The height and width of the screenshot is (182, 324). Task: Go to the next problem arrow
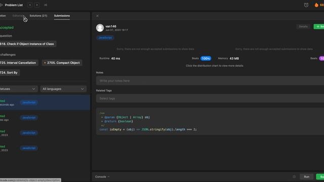pyautogui.click(x=37, y=5)
